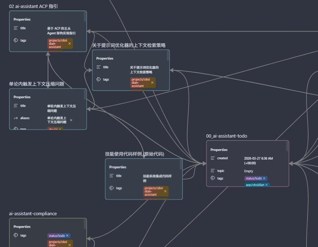Click the scrollbar of 提示词优化器 card
Image resolution: width=318 pixels, height=247 pixels.
click(168, 56)
